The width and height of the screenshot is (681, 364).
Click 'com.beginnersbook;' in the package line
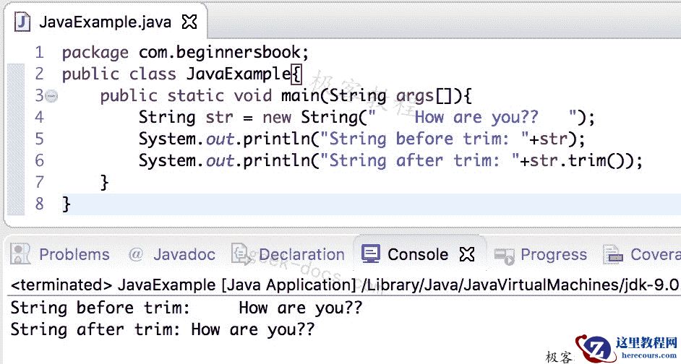[223, 53]
